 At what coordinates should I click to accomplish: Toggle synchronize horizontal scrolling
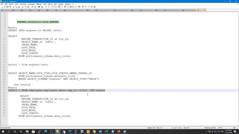(55, 7)
